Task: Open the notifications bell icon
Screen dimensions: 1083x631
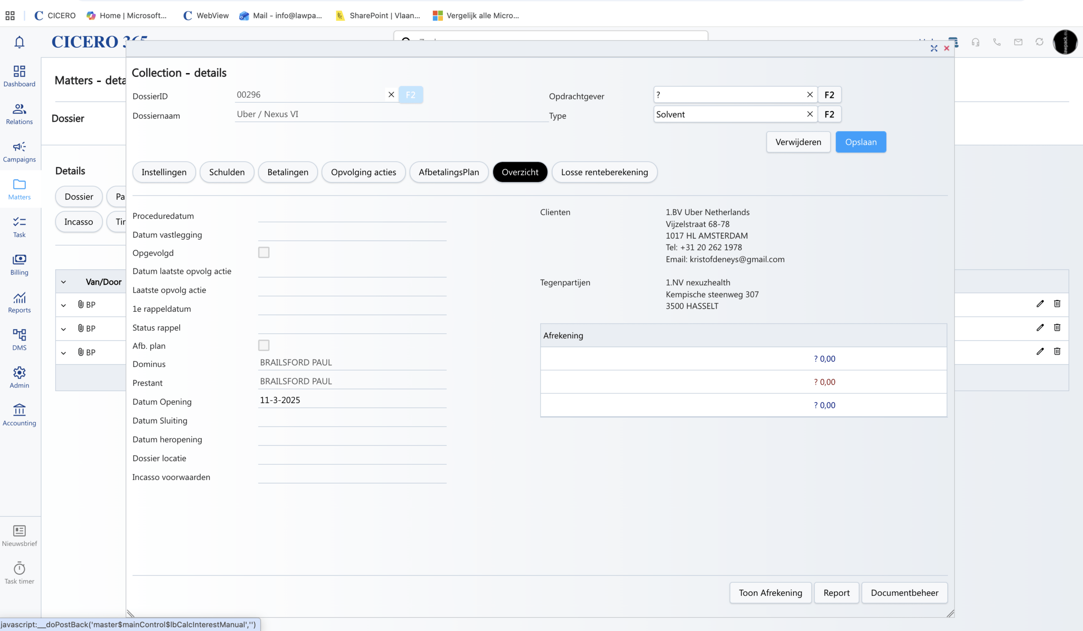Action: click(x=19, y=42)
